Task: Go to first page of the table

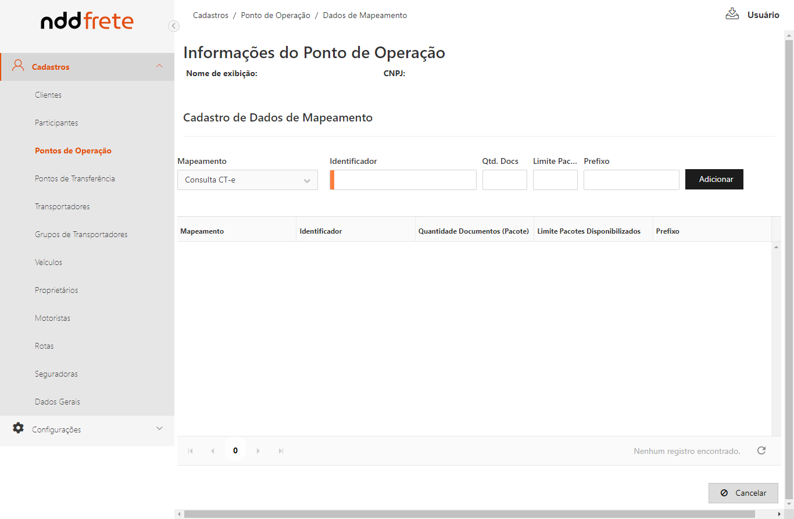Action: tap(190, 451)
